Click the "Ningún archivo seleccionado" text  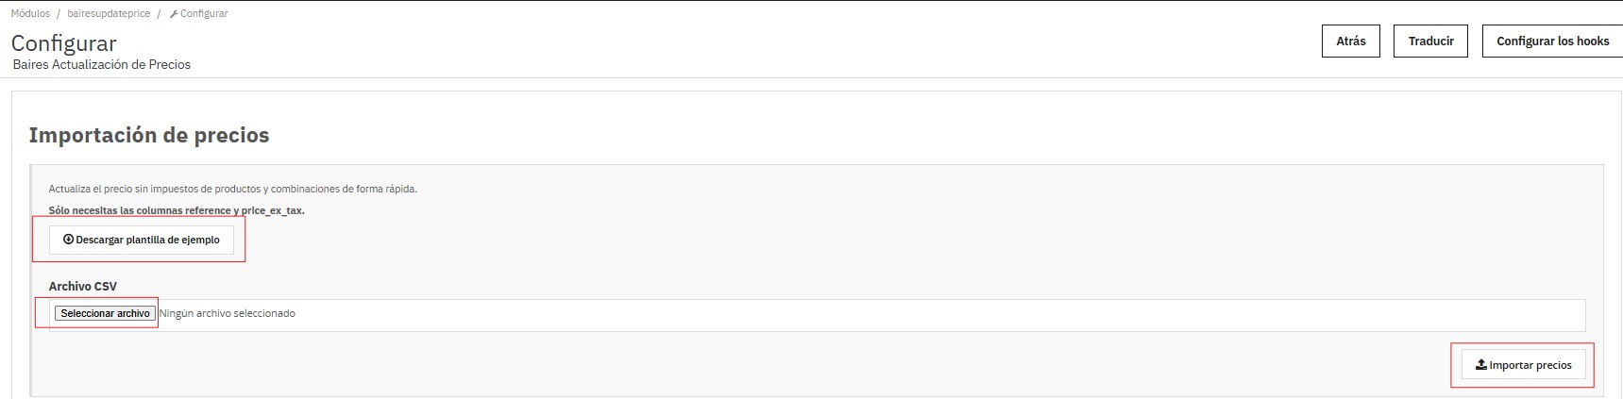(x=228, y=313)
